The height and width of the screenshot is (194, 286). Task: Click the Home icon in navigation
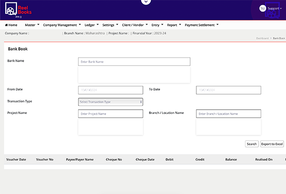6,25
